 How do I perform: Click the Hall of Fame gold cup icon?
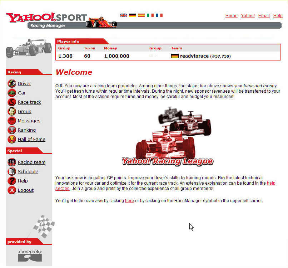point(12,139)
